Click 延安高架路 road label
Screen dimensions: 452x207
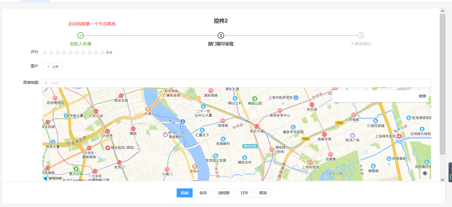[x=77, y=141]
